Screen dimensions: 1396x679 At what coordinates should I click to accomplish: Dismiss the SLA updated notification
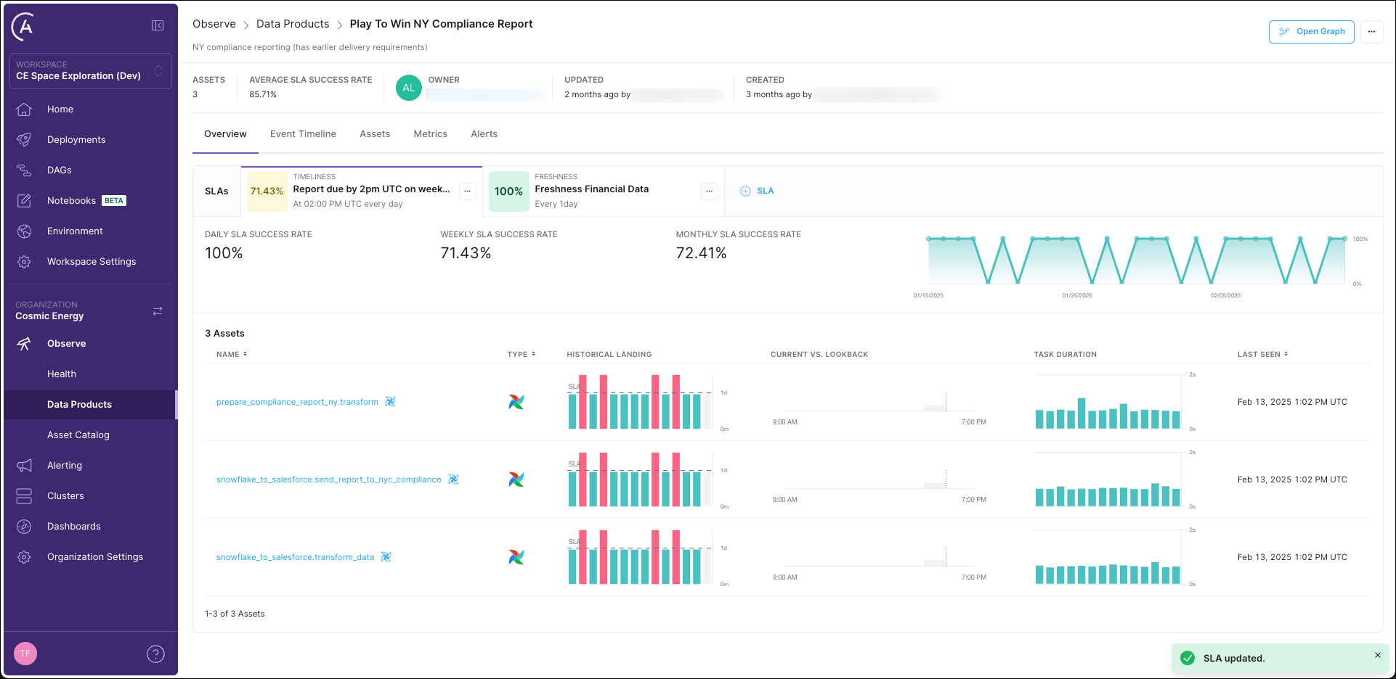(x=1377, y=655)
